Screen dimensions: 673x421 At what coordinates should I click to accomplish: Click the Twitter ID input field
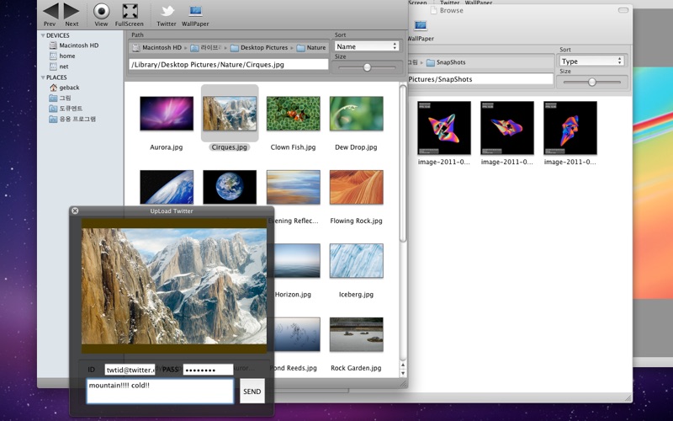click(x=130, y=370)
